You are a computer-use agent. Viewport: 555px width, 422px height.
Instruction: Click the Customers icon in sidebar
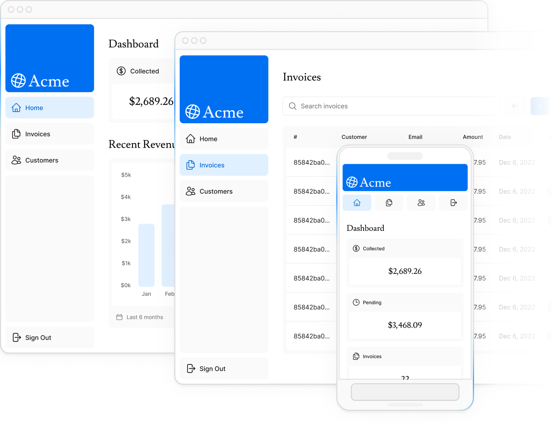(x=16, y=160)
